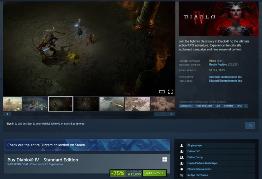Click the thumbnail strip scrollbar handle
The height and width of the screenshot is (179, 262).
(x=160, y=114)
